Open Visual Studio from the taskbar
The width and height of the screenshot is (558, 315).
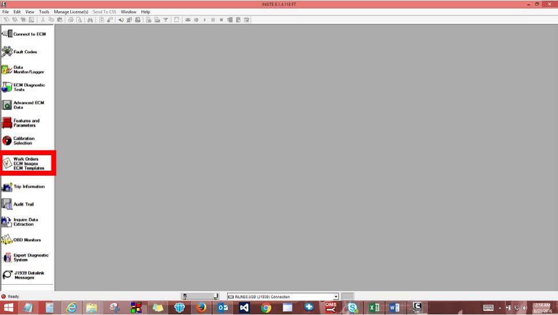pos(244,308)
